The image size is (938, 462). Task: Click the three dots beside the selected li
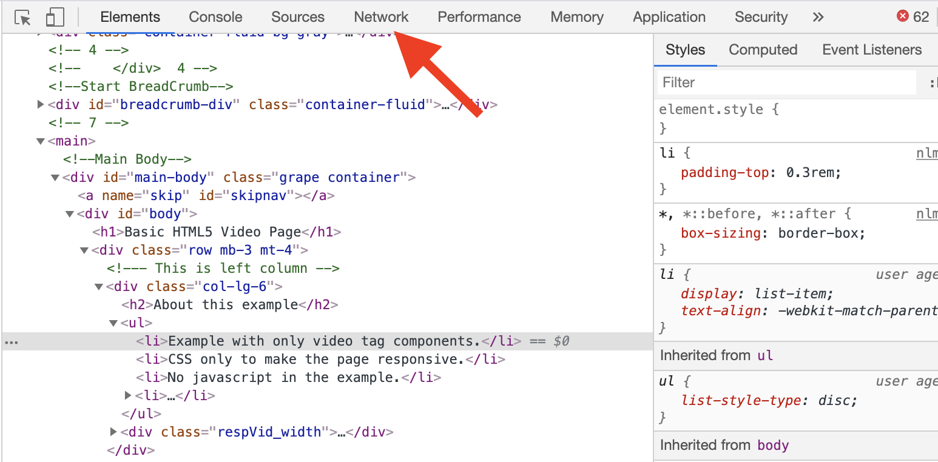click(x=12, y=342)
